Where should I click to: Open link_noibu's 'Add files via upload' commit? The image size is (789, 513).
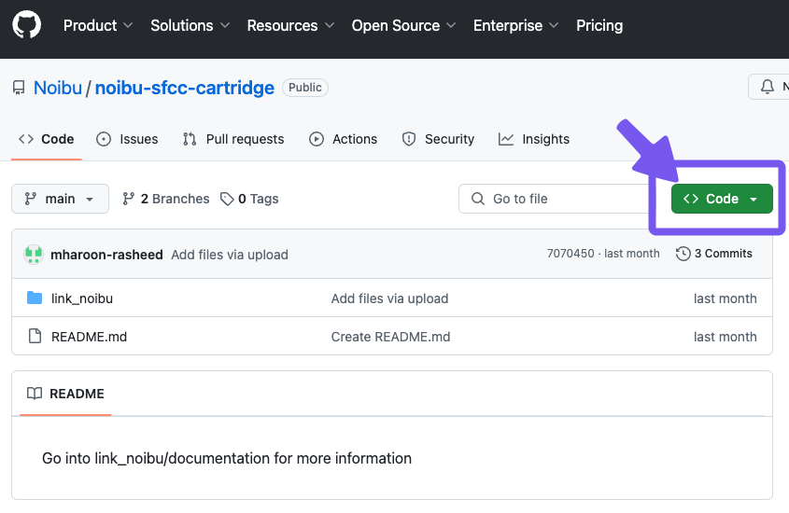[389, 298]
